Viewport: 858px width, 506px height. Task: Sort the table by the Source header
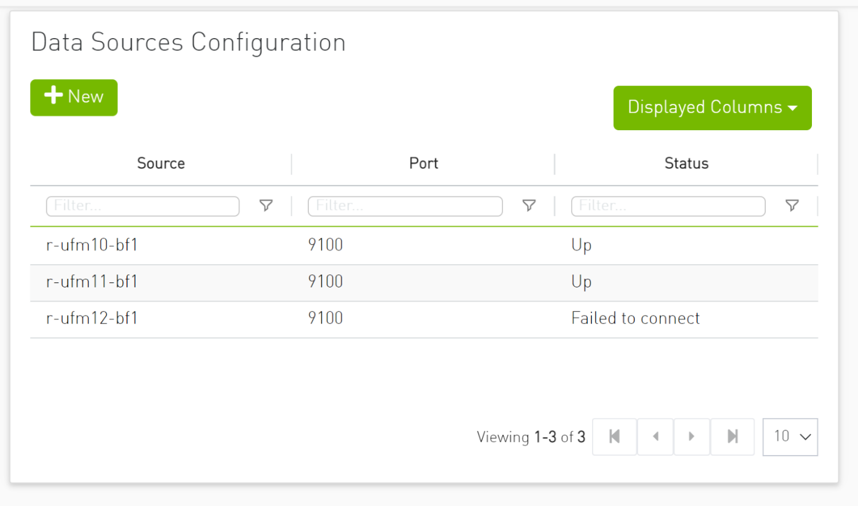160,163
